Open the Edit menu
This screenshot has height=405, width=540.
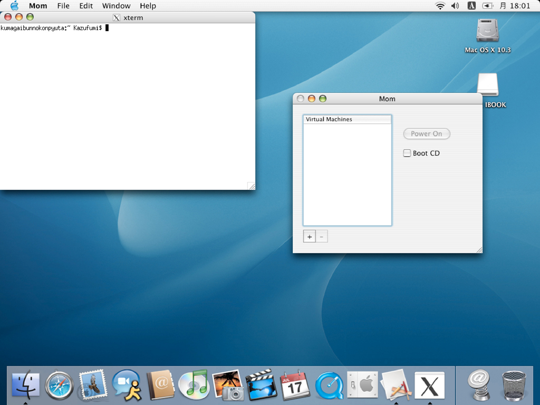pos(86,5)
